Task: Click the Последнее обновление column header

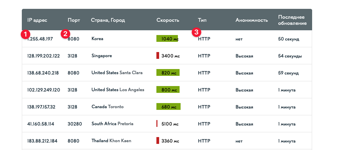Action: click(x=292, y=20)
